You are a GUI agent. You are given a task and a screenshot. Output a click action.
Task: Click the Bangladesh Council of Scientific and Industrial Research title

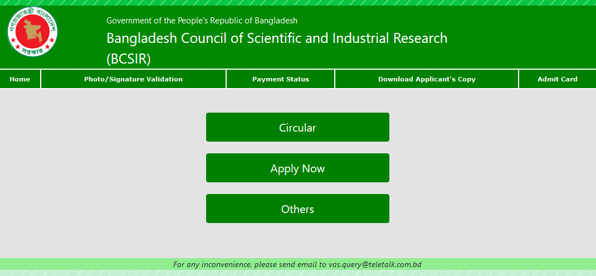(x=277, y=49)
